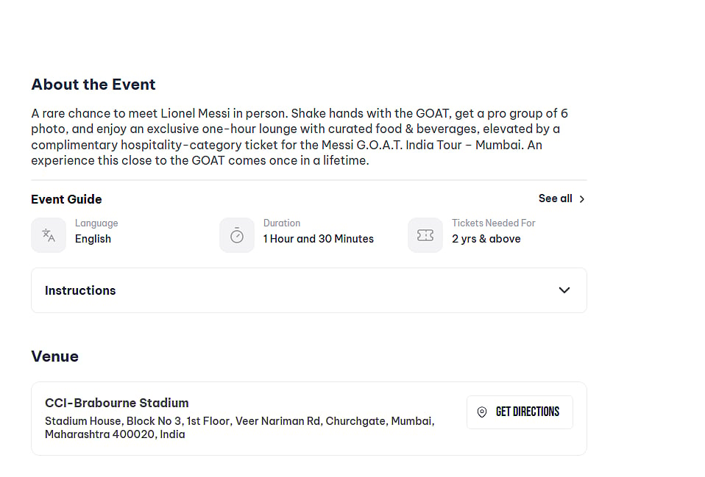
Task: Click the Event Guide heading
Action: click(66, 199)
